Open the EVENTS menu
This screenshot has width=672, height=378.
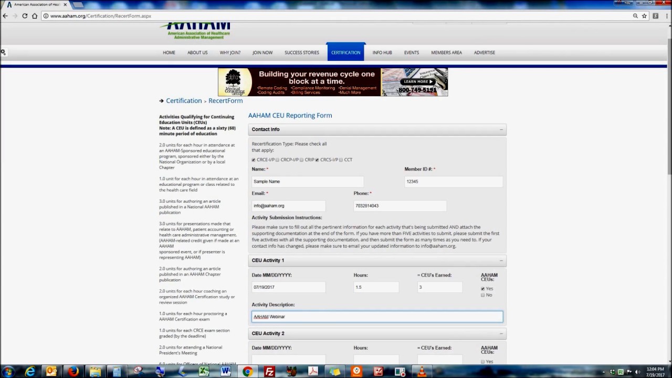pyautogui.click(x=412, y=52)
